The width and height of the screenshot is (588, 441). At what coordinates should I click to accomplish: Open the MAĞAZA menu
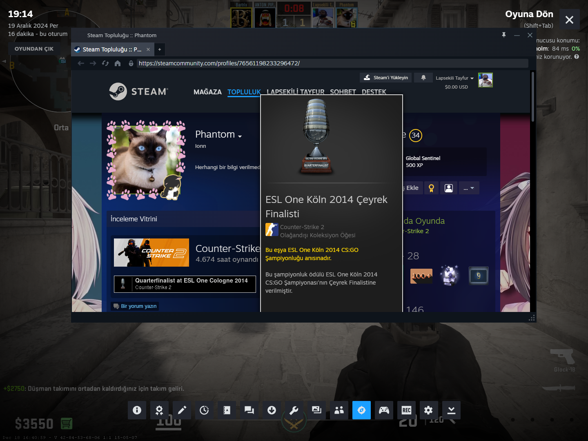207,92
